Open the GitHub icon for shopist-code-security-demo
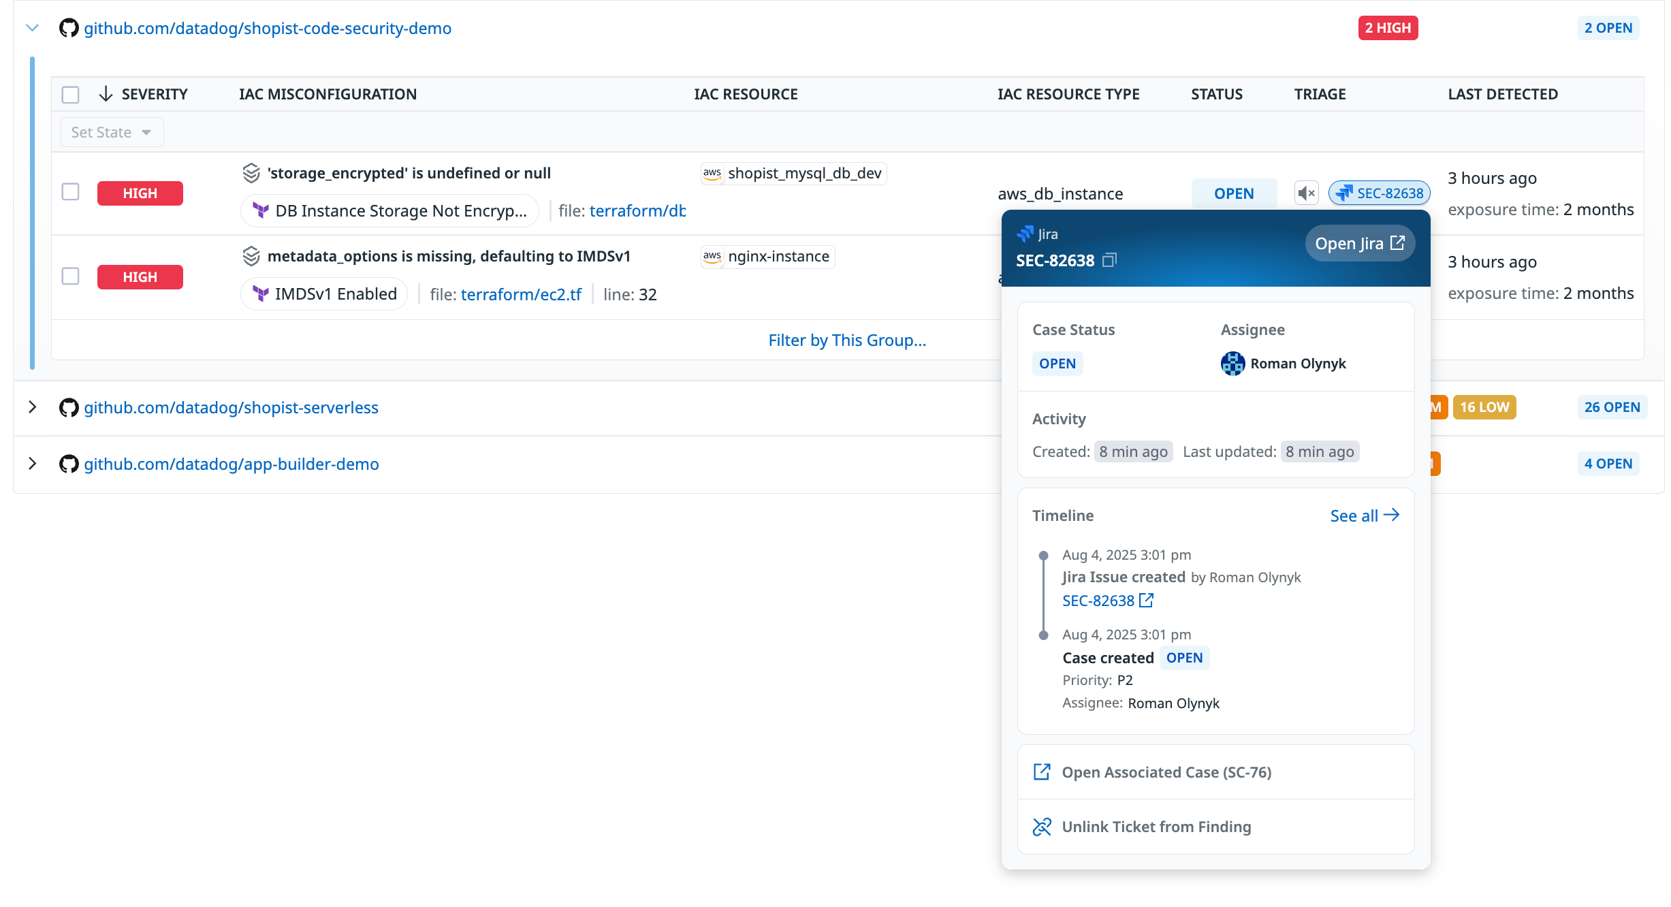 pos(67,28)
